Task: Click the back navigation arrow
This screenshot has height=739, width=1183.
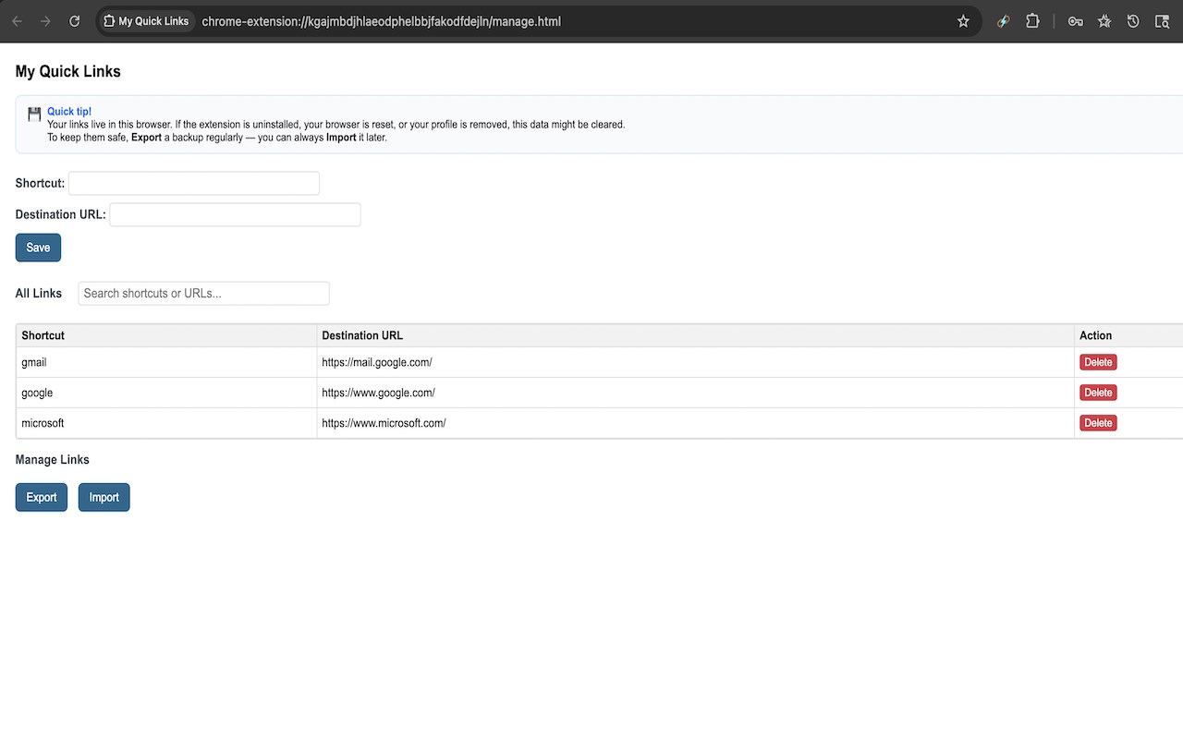Action: 17,21
